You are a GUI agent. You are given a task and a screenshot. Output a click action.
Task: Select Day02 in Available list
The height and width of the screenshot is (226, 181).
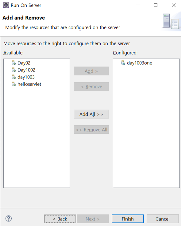click(x=24, y=63)
